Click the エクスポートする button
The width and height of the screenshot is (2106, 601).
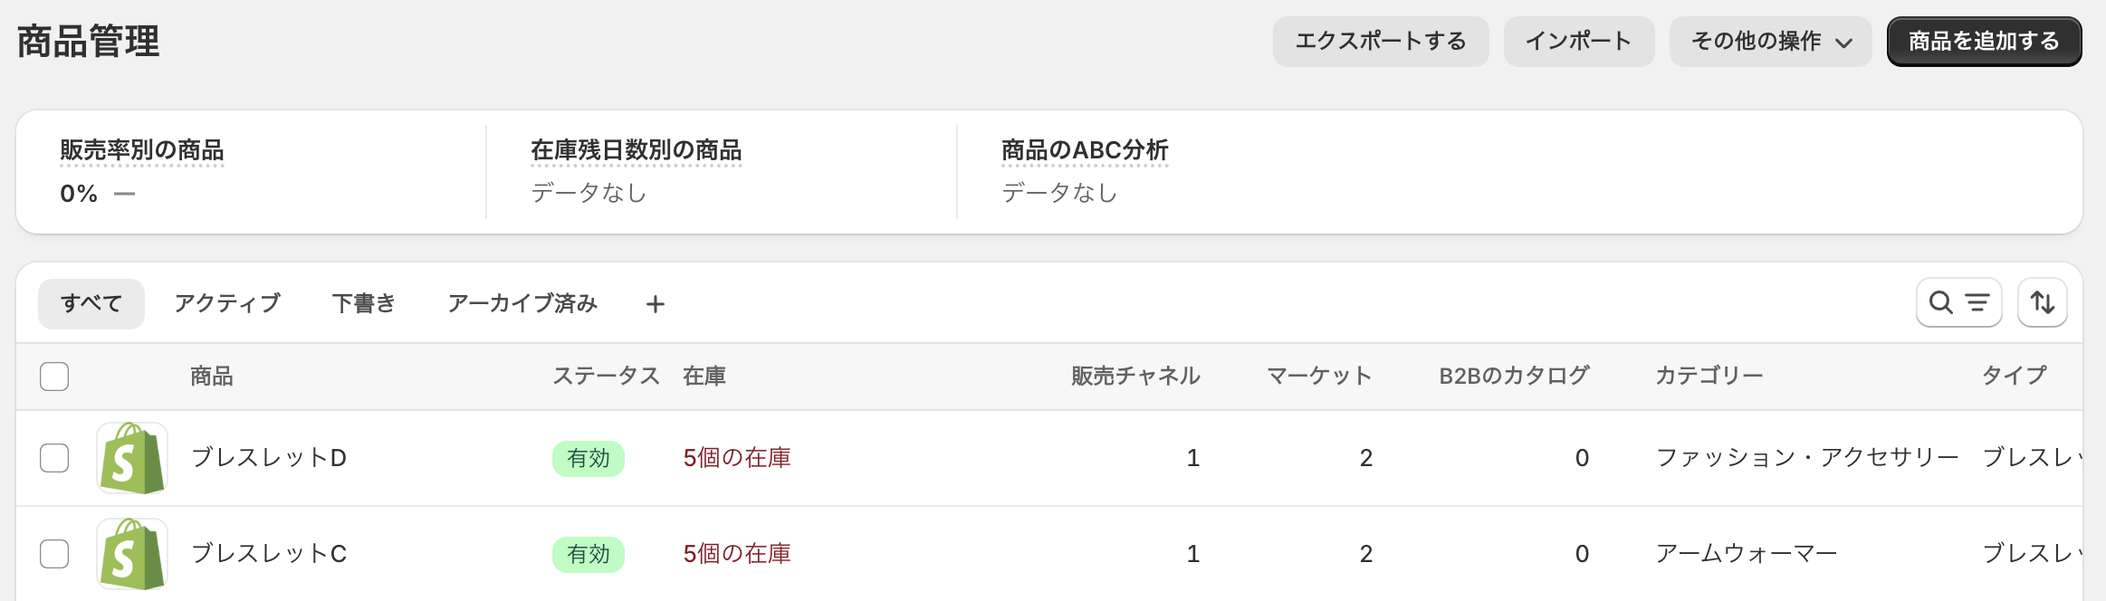[1381, 42]
